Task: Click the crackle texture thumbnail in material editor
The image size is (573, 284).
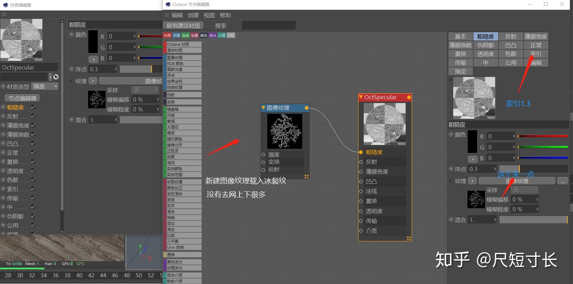Action: [x=97, y=100]
